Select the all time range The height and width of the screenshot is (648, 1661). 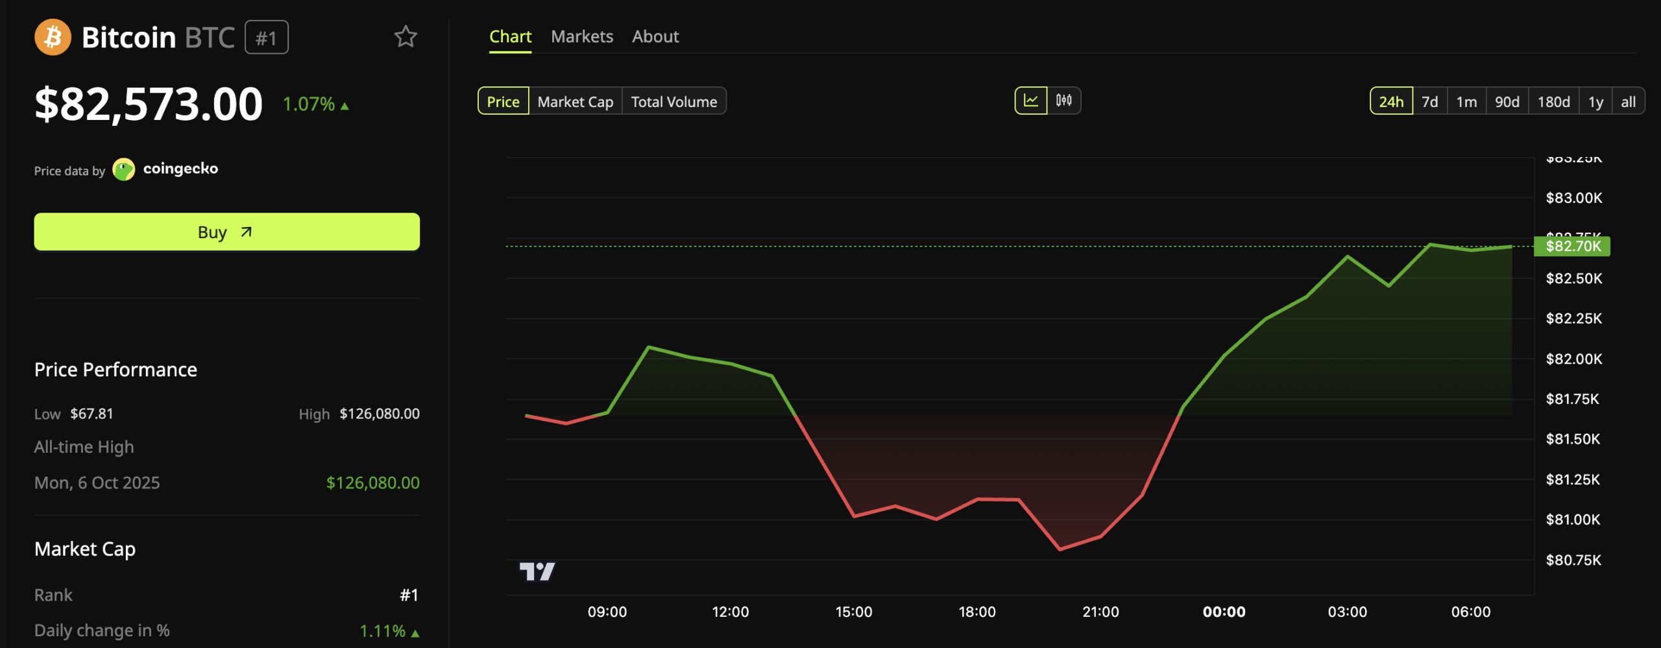pyautogui.click(x=1629, y=101)
